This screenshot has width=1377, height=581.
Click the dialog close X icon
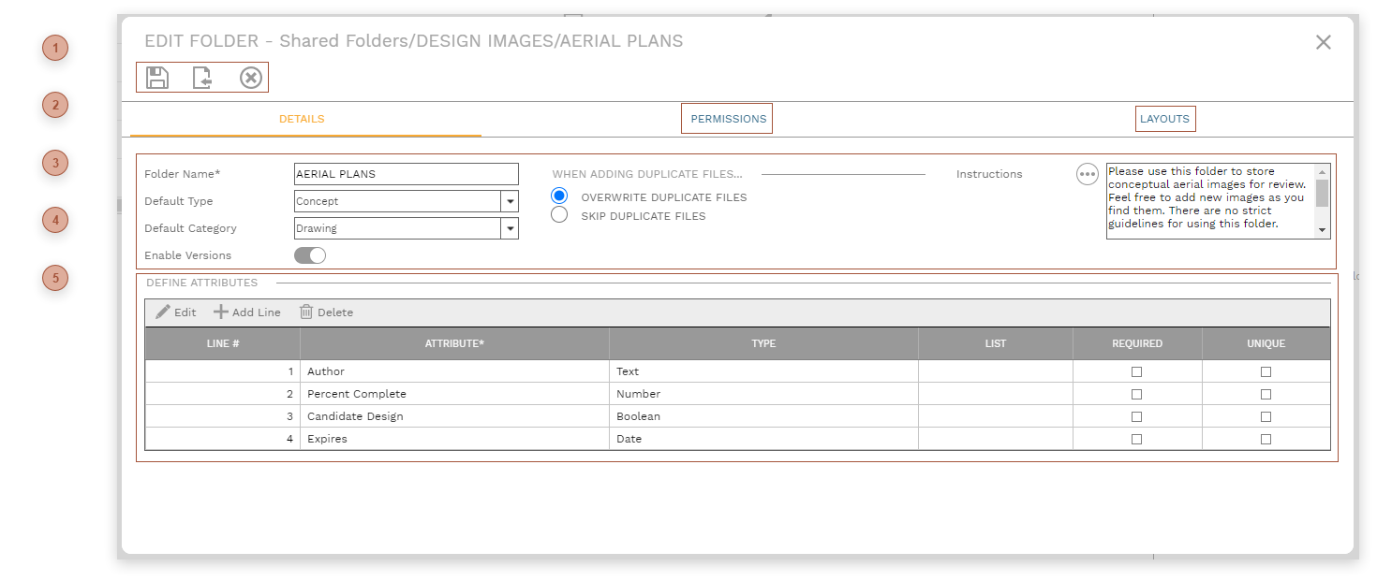click(1323, 41)
